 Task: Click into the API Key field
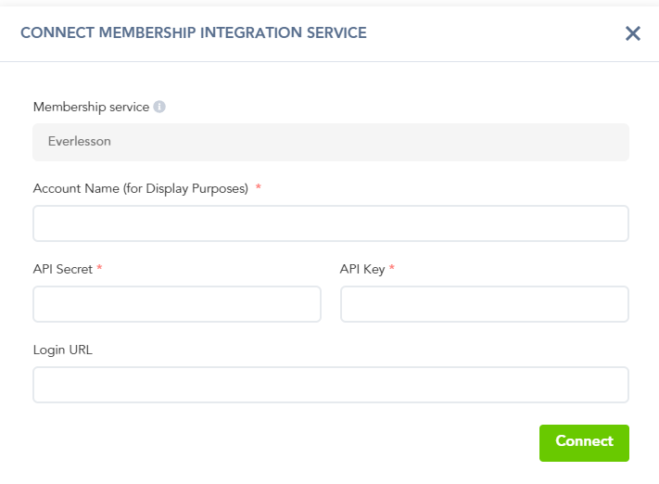coord(485,304)
